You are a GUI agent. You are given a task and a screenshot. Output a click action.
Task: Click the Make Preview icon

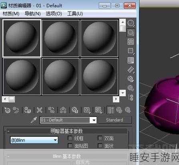[131, 70]
